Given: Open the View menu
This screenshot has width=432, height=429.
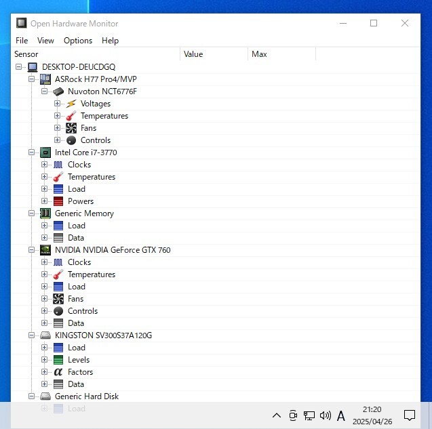Looking at the screenshot, I should click(x=45, y=41).
